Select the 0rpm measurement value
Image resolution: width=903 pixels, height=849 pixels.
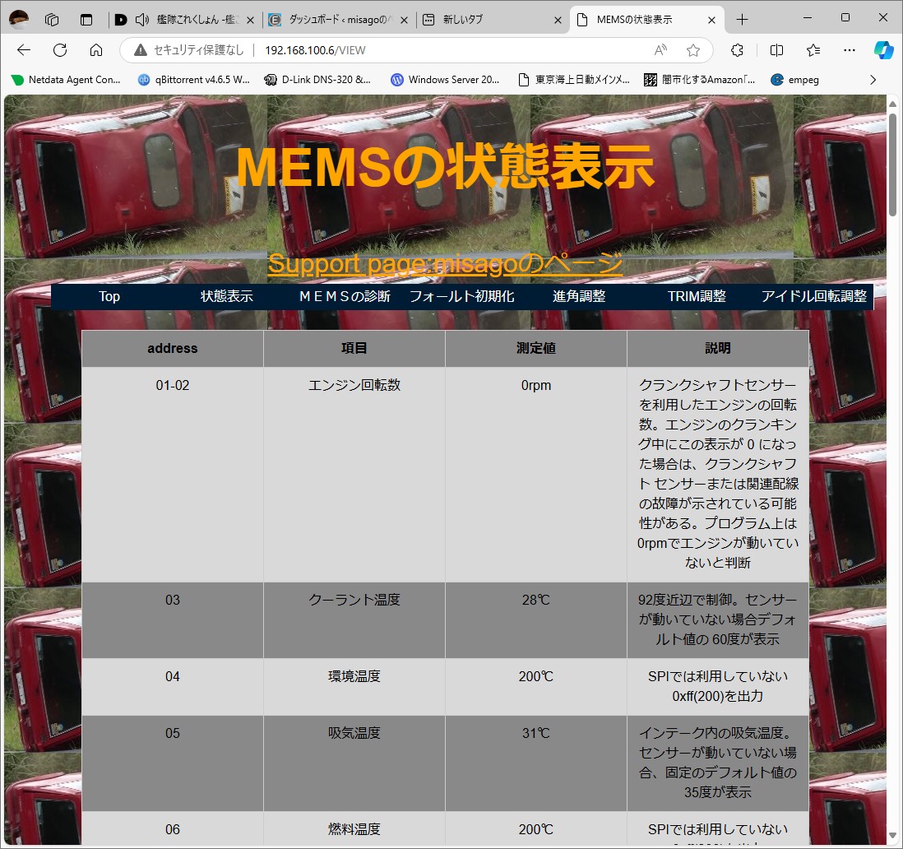(536, 385)
